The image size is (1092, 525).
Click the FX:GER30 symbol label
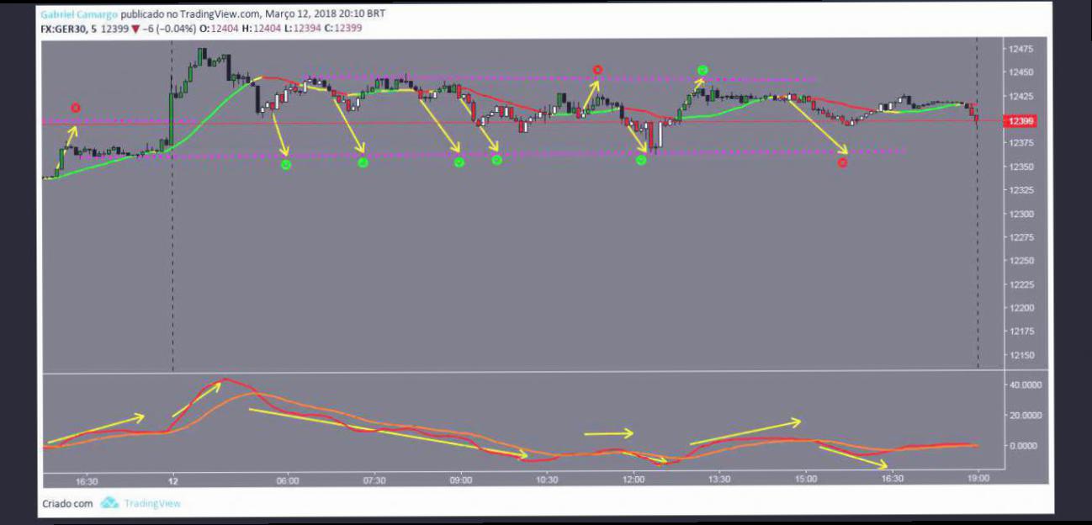click(63, 28)
